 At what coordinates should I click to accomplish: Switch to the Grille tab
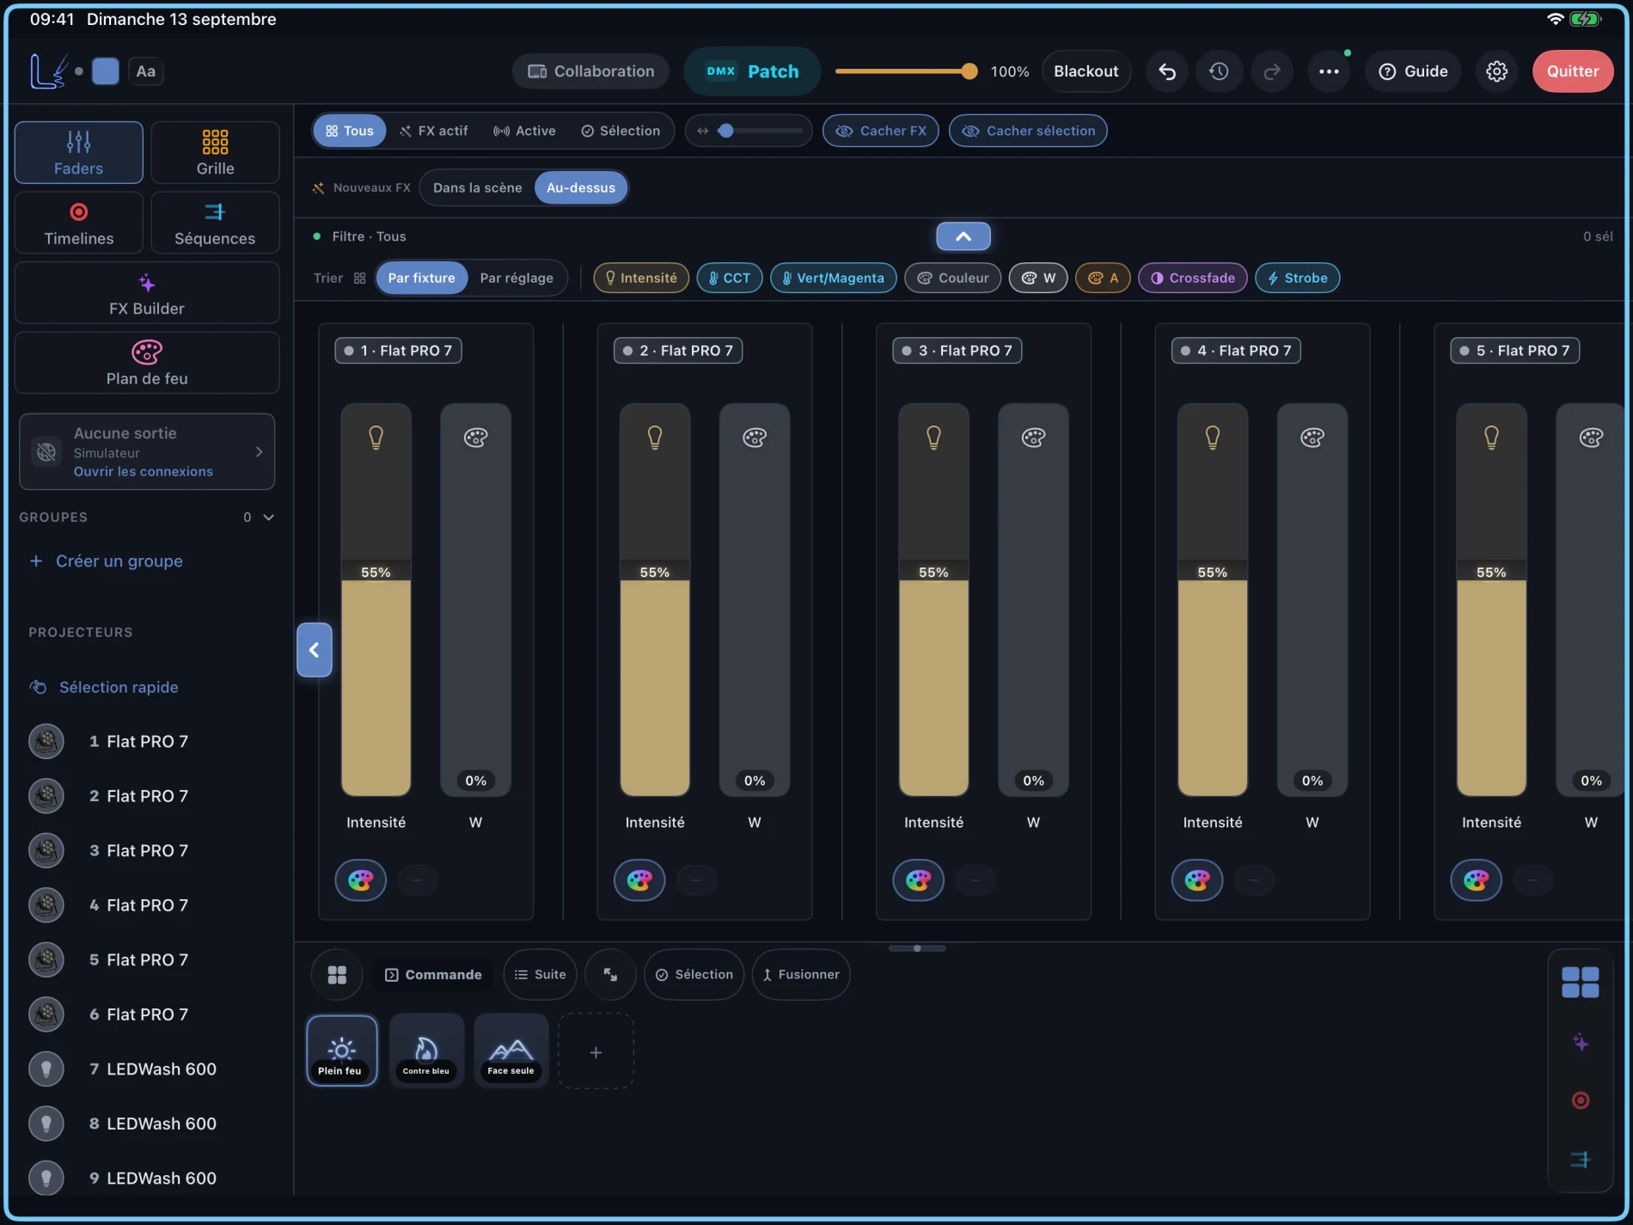coord(215,152)
